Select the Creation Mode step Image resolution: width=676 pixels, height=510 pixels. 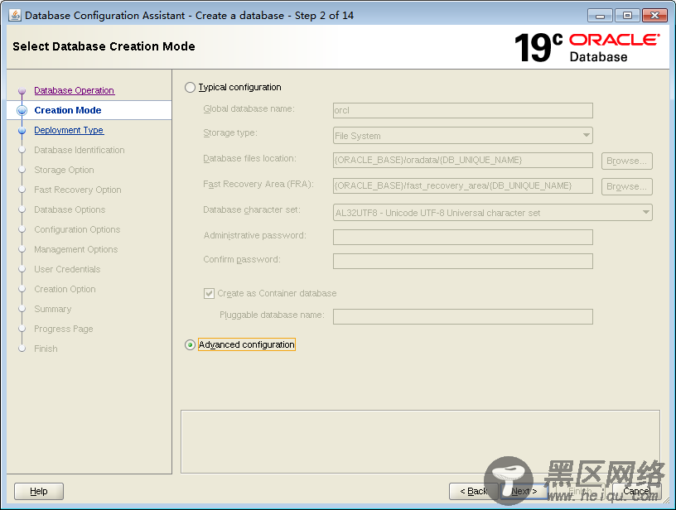pos(68,110)
